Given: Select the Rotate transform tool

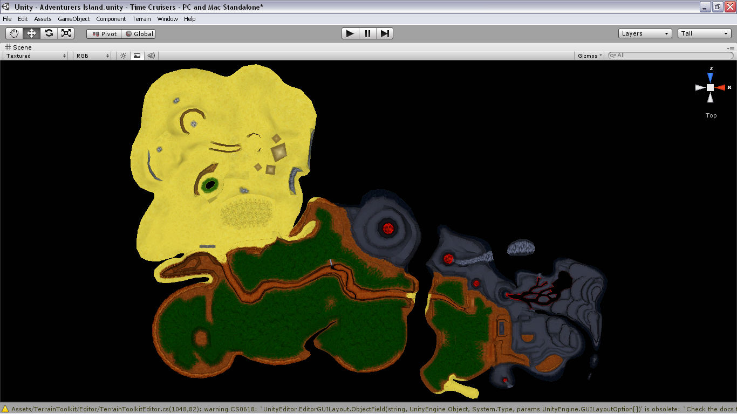Looking at the screenshot, I should [49, 33].
